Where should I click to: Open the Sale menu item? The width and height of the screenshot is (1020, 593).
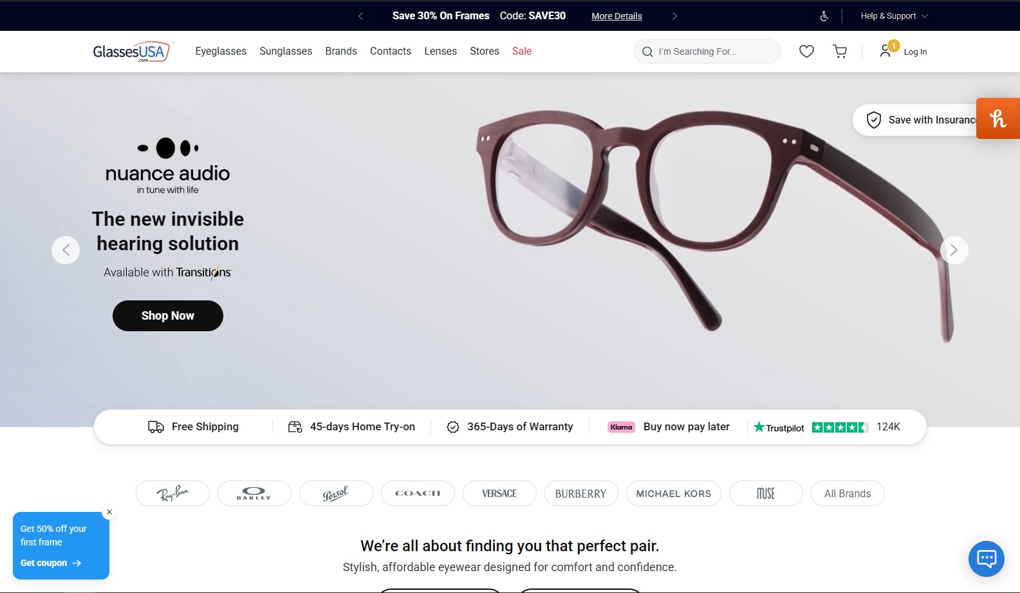click(x=522, y=51)
